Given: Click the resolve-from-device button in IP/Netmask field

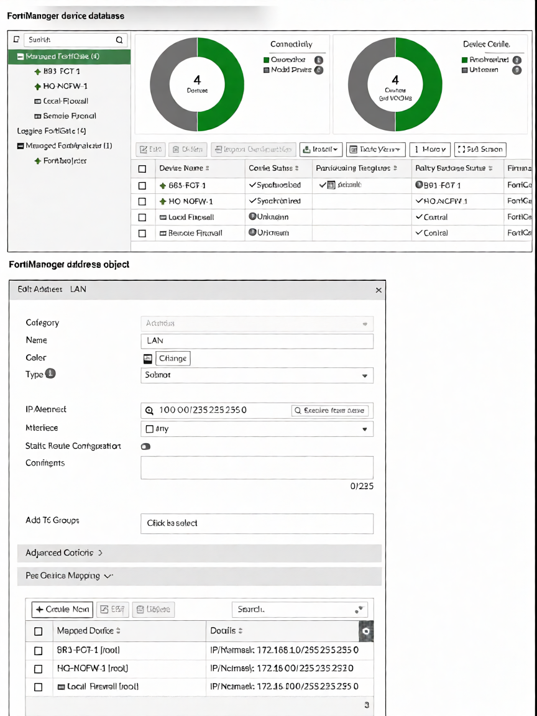Looking at the screenshot, I should [329, 410].
